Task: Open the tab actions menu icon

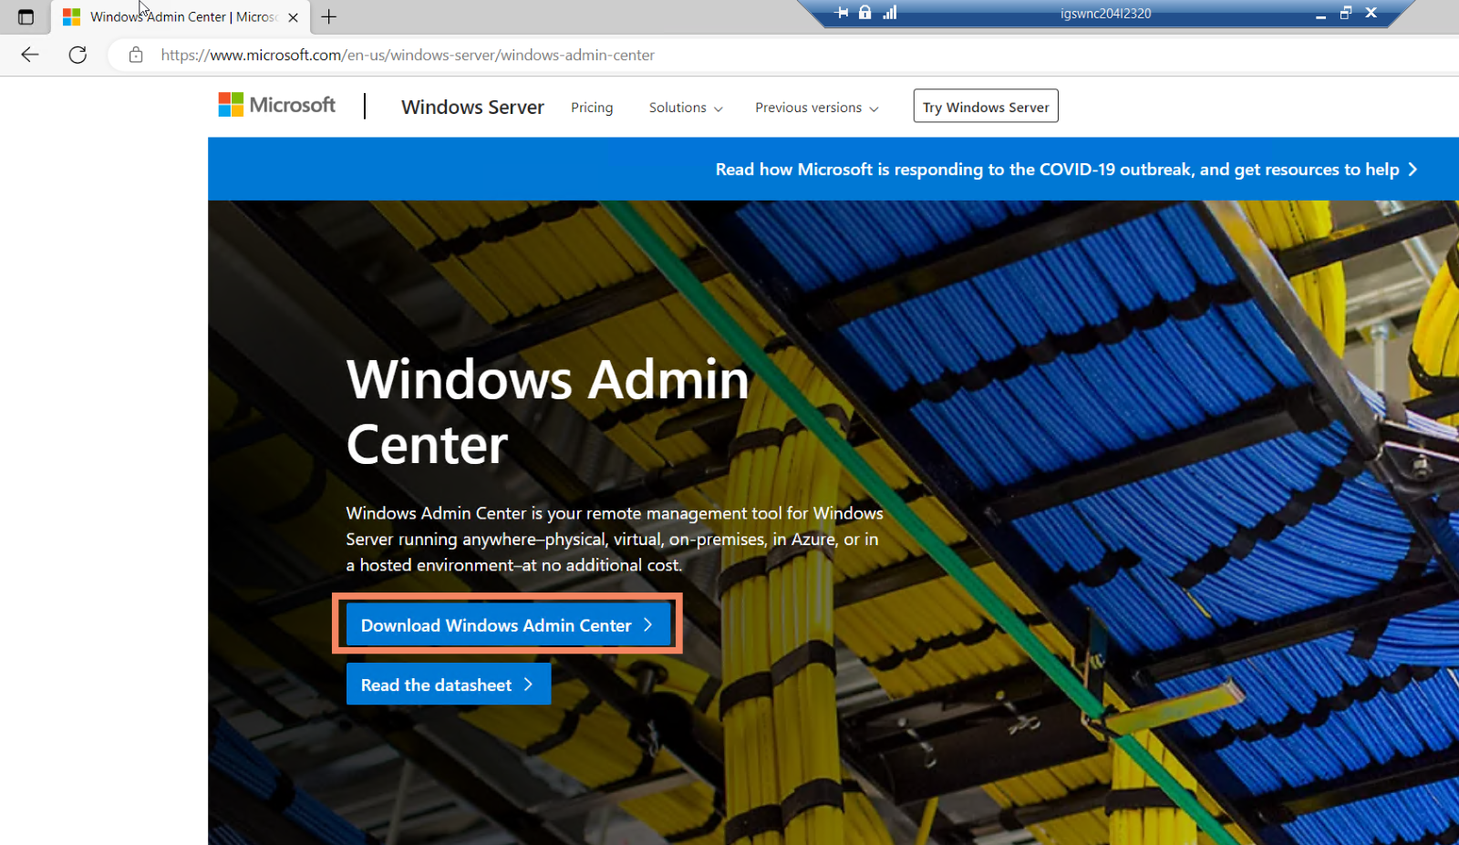Action: tap(26, 17)
